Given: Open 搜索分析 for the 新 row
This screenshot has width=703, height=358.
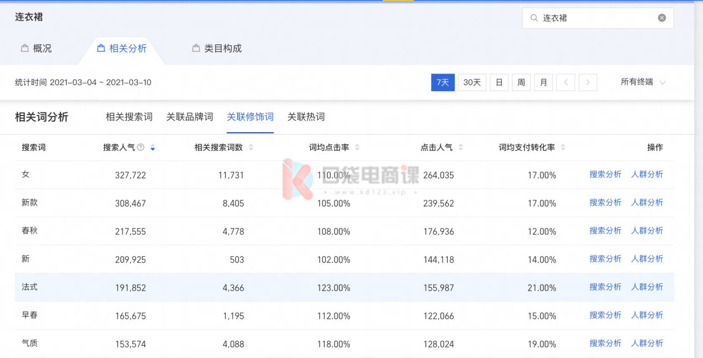Looking at the screenshot, I should click(x=605, y=259).
